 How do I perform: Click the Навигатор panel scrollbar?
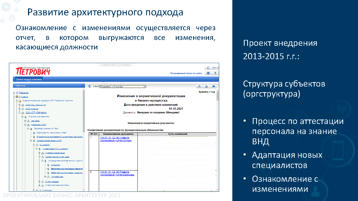click(x=84, y=111)
